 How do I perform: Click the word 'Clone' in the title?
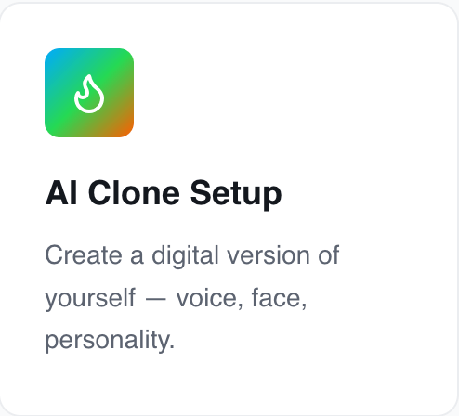[x=134, y=192]
